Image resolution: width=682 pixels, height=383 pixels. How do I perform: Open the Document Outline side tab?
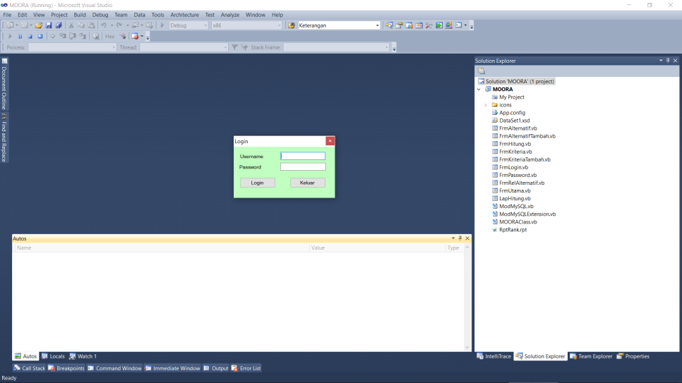[x=4, y=87]
